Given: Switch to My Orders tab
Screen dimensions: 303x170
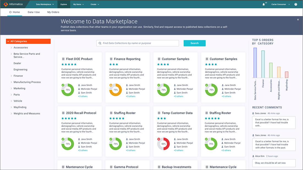Looking at the screenshot, I should [x=53, y=12].
